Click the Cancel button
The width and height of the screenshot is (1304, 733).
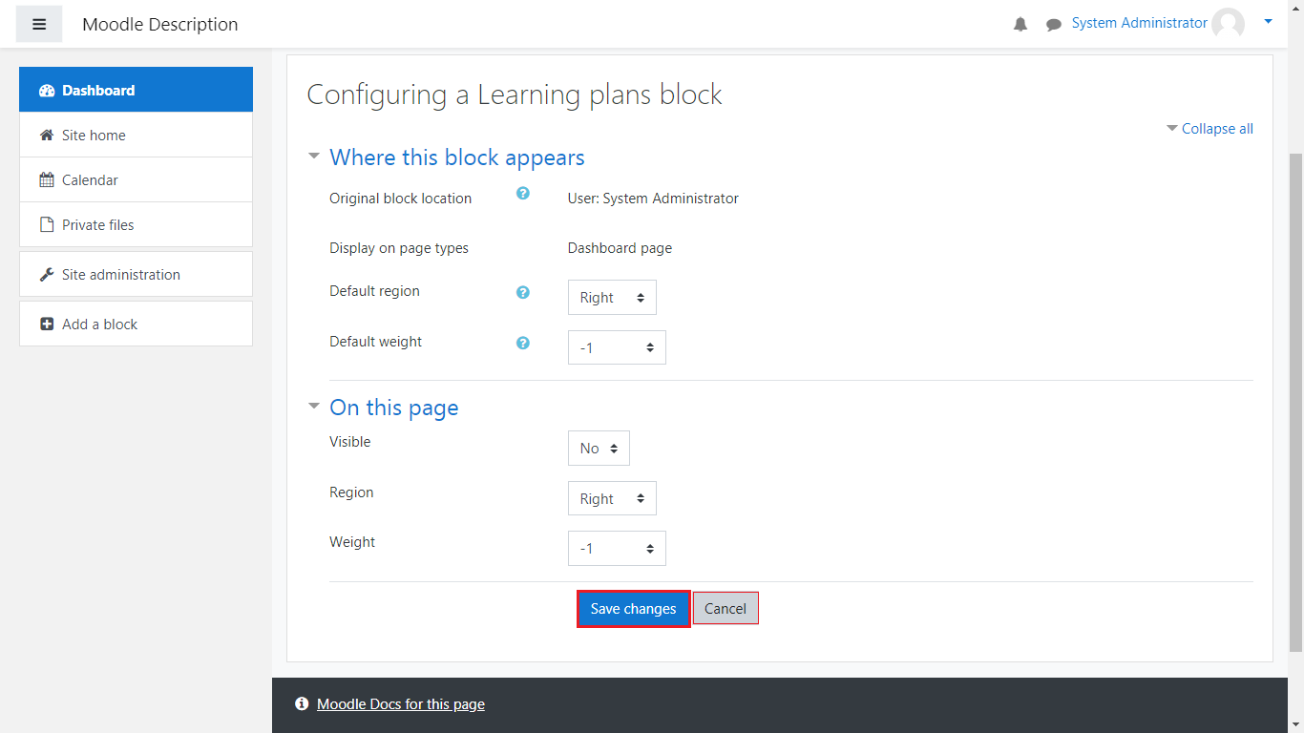726,609
